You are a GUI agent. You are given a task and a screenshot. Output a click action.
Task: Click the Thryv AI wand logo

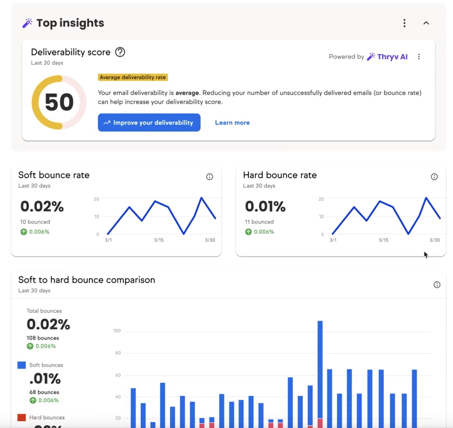coord(371,56)
